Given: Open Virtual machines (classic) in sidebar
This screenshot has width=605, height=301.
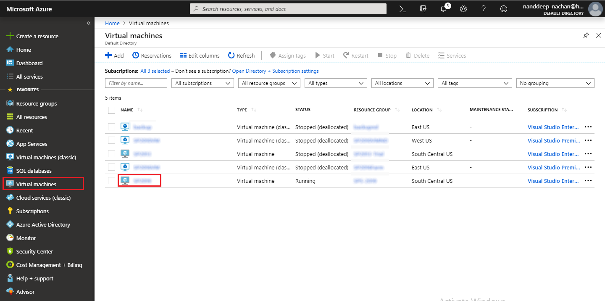Looking at the screenshot, I should pos(46,157).
